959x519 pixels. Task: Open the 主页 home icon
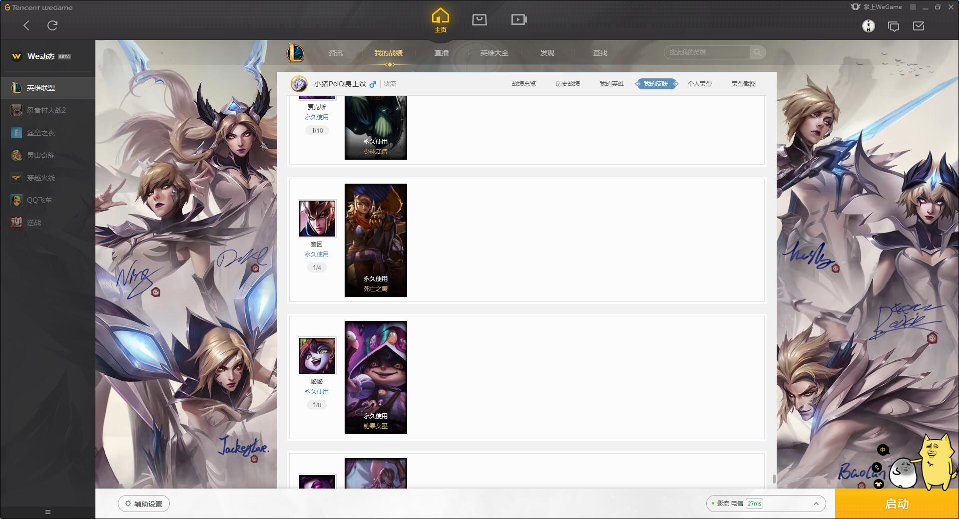(441, 20)
